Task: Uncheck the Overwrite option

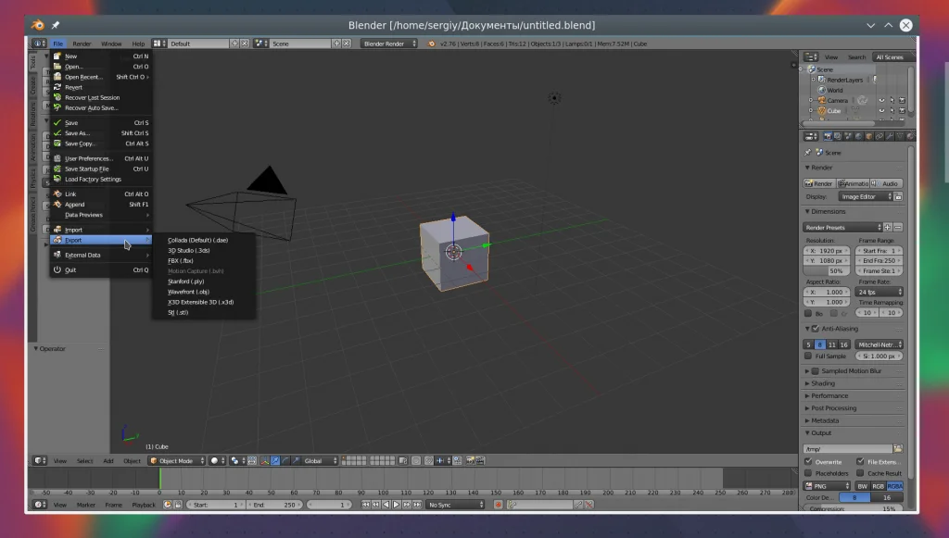Action: click(808, 461)
